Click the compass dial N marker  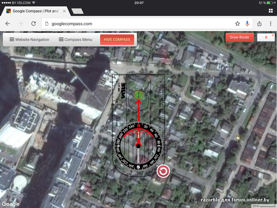(x=138, y=125)
